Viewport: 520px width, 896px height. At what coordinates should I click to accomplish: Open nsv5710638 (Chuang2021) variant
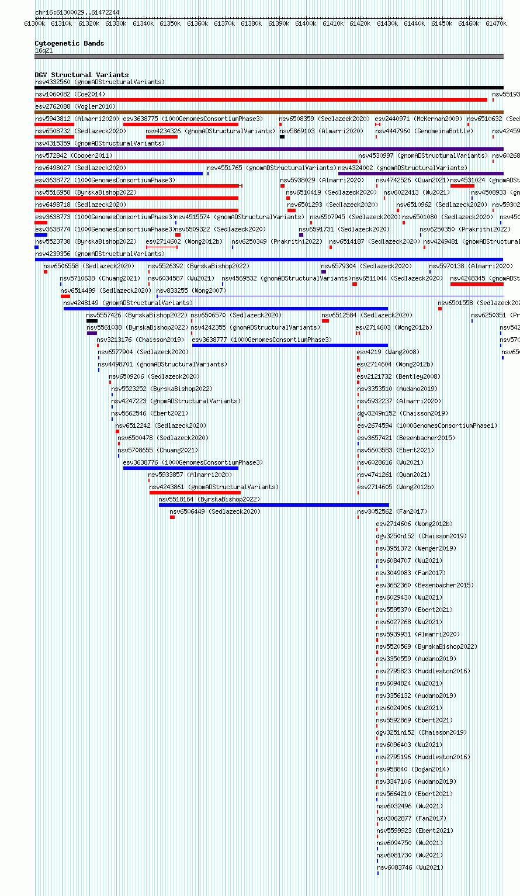(x=100, y=278)
